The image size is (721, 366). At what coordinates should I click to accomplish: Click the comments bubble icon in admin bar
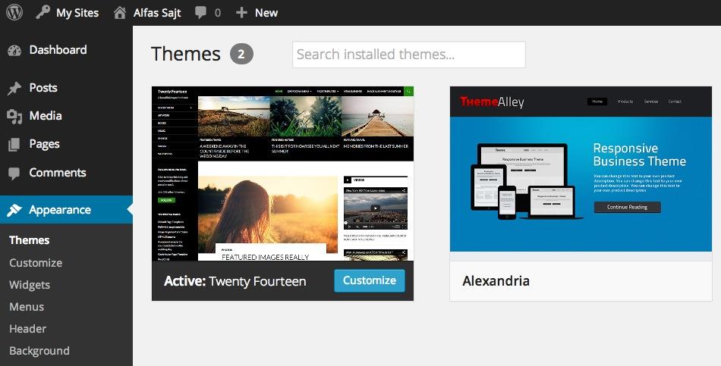(200, 12)
